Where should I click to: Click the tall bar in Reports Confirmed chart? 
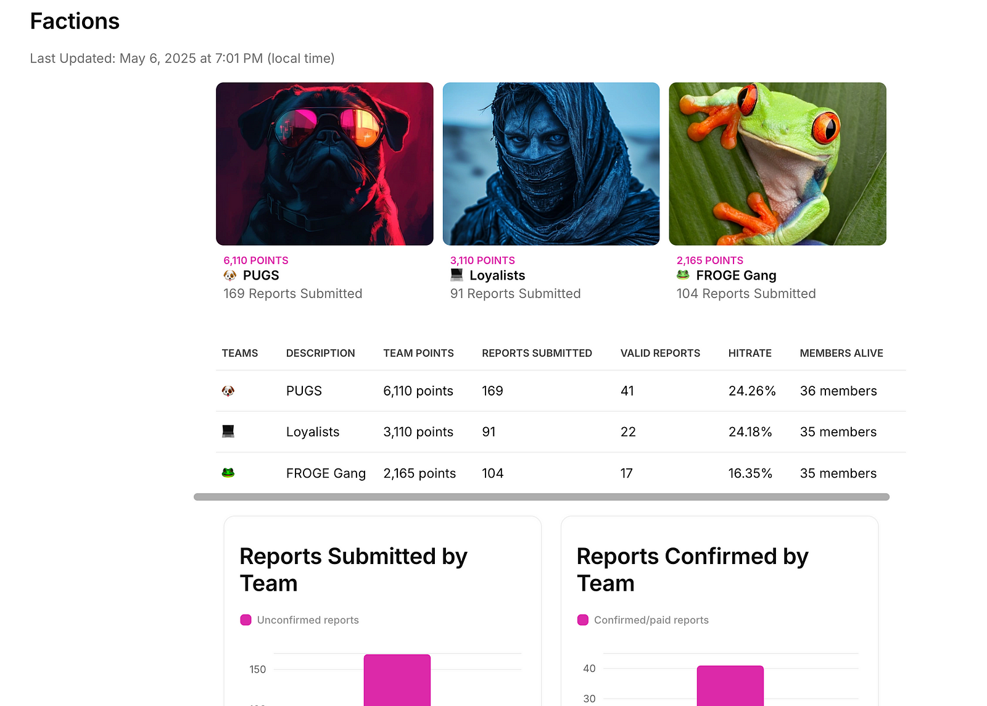(730, 686)
